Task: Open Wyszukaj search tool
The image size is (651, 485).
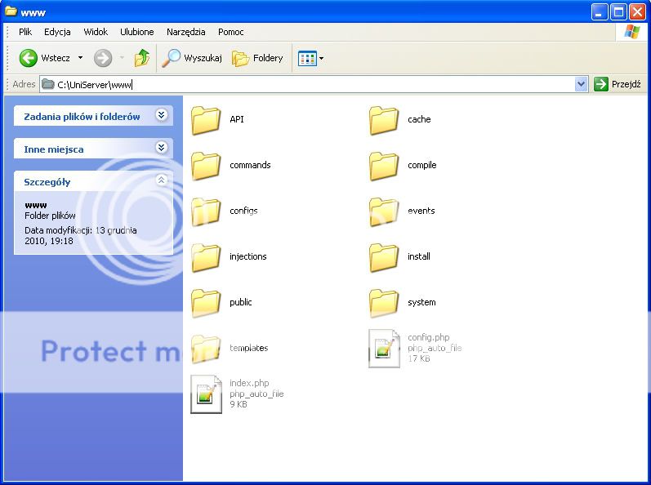Action: pyautogui.click(x=192, y=58)
